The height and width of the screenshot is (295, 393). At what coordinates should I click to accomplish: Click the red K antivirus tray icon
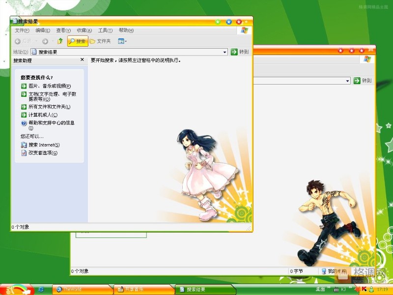coord(364,289)
